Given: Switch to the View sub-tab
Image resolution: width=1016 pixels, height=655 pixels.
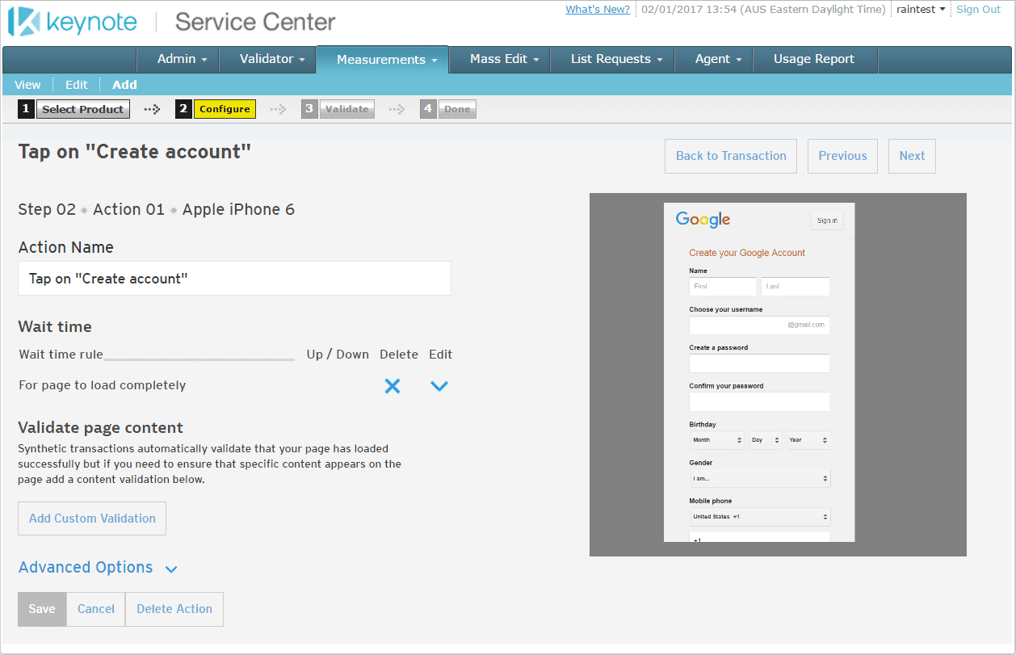Looking at the screenshot, I should 27,84.
